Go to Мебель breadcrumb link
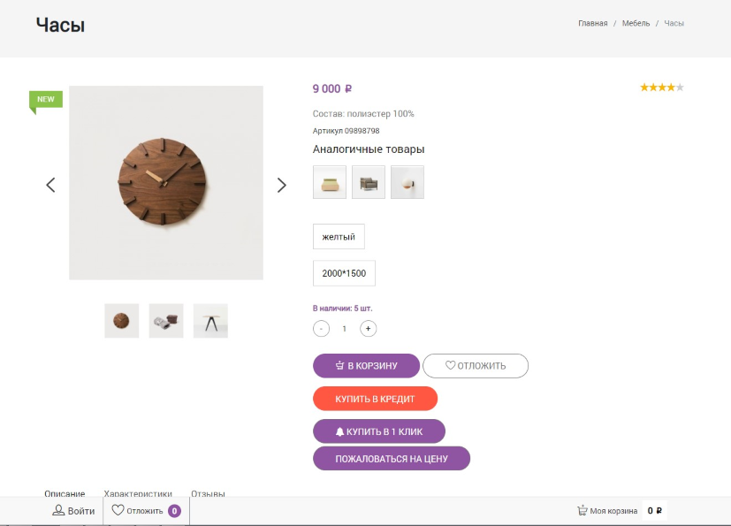Viewport: 731px width, 526px height. (x=636, y=23)
